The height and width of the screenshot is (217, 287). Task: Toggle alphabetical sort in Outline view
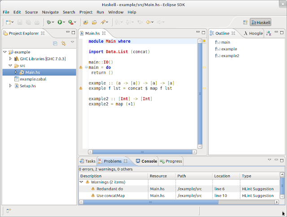pyautogui.click(x=269, y=33)
